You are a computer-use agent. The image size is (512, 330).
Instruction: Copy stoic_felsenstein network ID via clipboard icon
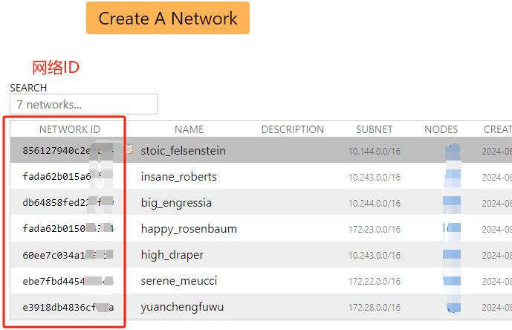point(129,149)
